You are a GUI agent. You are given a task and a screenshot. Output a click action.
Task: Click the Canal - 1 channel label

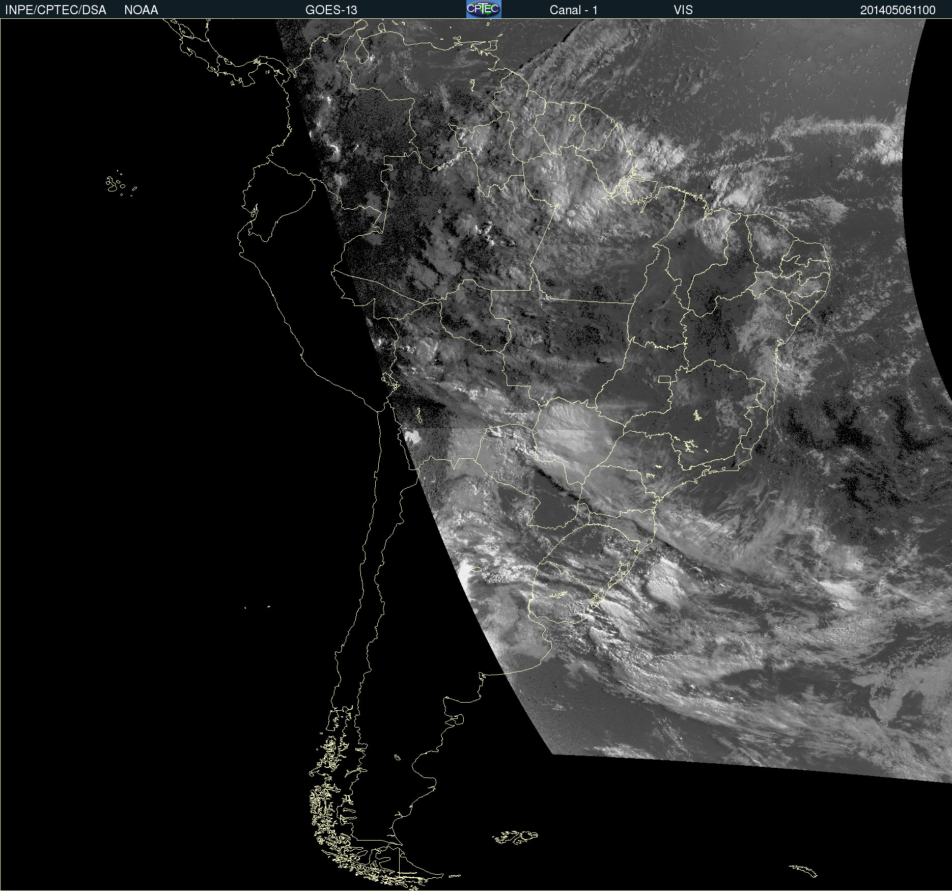click(573, 10)
